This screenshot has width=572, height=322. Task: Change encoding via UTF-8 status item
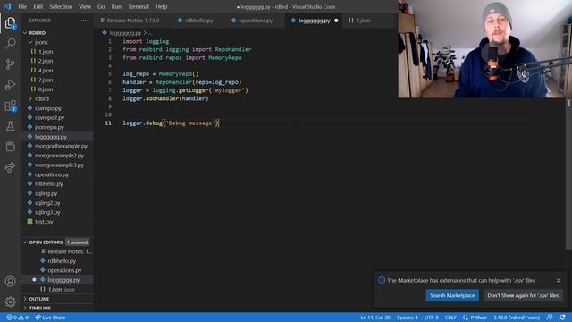pos(431,318)
